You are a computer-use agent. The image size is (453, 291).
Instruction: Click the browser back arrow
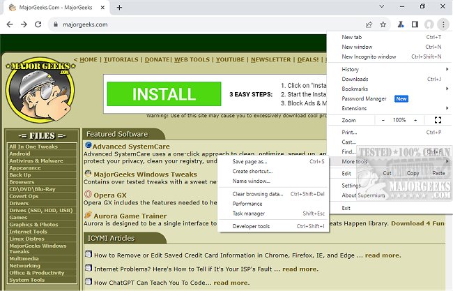point(8,24)
